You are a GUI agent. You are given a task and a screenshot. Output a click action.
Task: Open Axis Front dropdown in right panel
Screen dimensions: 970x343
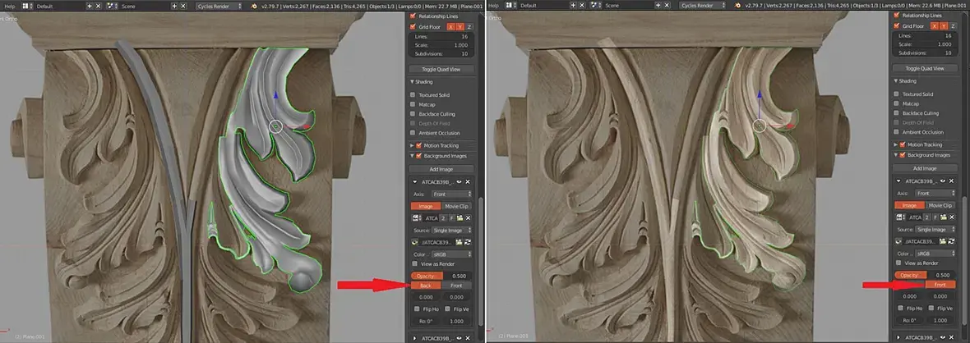coord(935,194)
